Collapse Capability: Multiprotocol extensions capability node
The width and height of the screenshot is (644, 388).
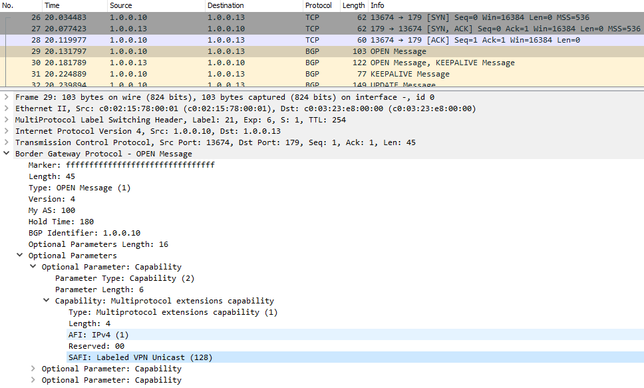tap(47, 301)
